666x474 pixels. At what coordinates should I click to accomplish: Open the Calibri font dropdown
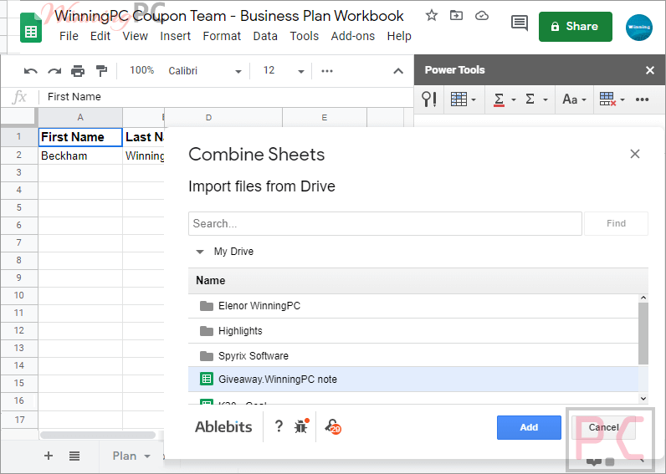(205, 71)
